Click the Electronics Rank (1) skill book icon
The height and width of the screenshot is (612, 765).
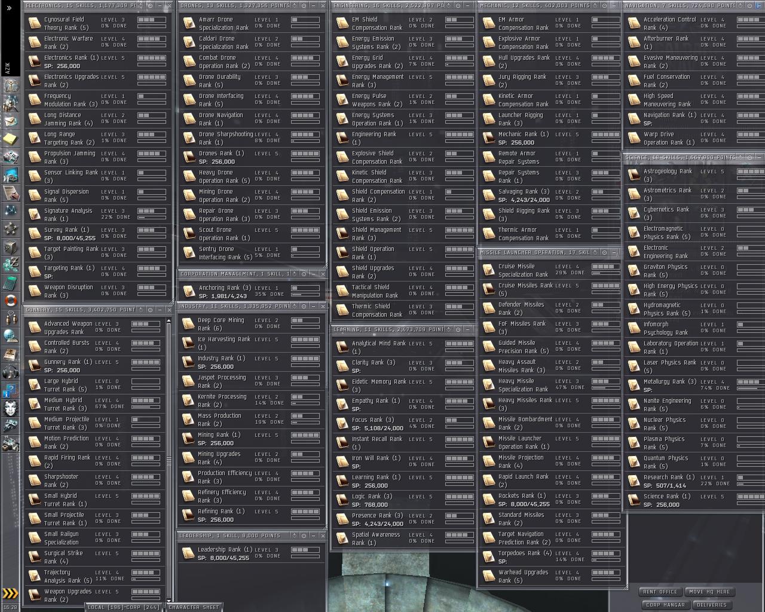pos(34,62)
